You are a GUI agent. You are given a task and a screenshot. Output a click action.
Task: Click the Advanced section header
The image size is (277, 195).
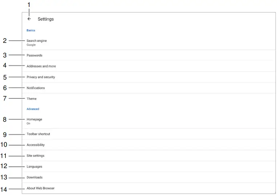click(33, 109)
